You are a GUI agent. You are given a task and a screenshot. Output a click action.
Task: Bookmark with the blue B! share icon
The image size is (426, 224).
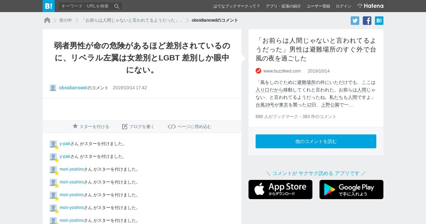pos(379,21)
